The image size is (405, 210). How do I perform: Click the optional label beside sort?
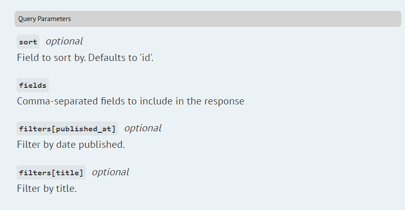point(64,41)
